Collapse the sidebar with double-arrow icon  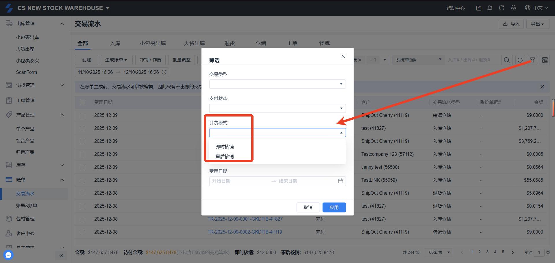(61, 256)
